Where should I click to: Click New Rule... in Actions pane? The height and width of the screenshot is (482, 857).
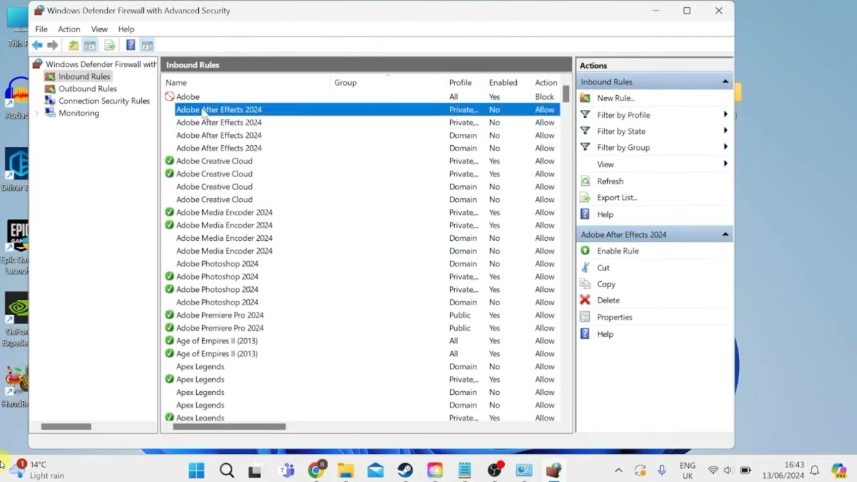tap(616, 98)
